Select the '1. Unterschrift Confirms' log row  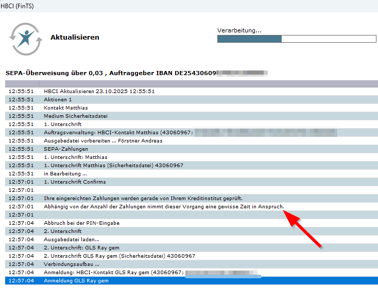[75, 182]
